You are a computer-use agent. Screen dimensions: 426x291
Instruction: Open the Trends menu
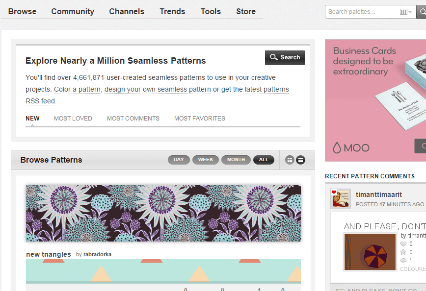pos(172,11)
